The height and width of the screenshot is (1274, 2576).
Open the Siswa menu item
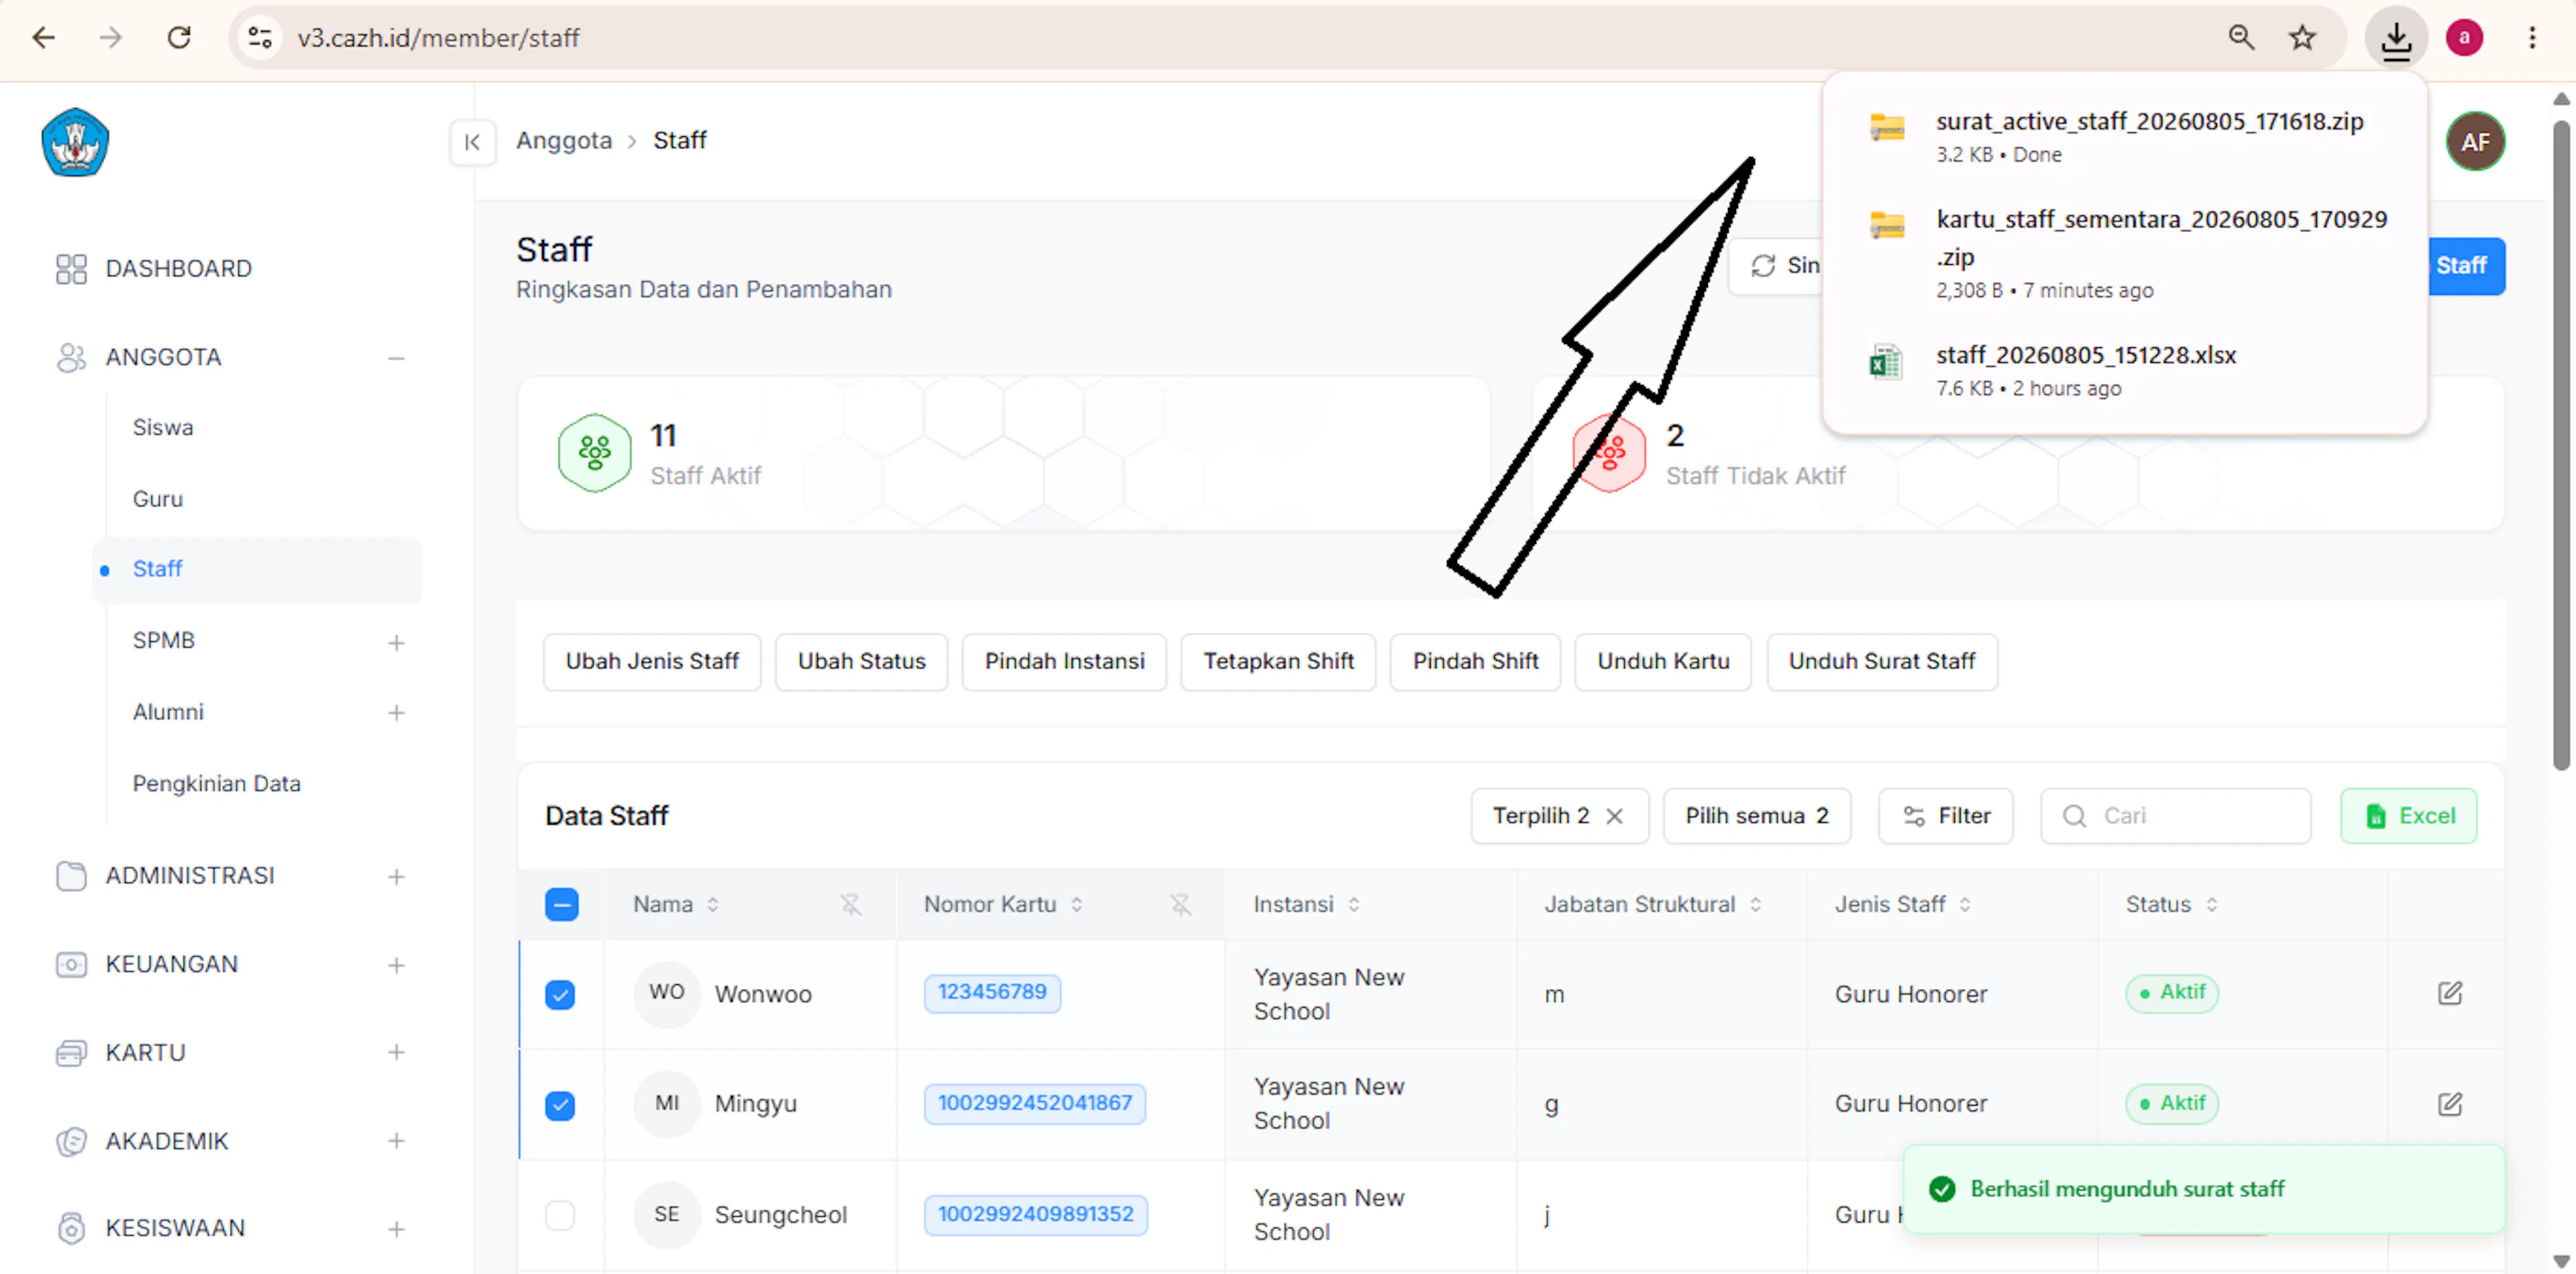click(163, 428)
